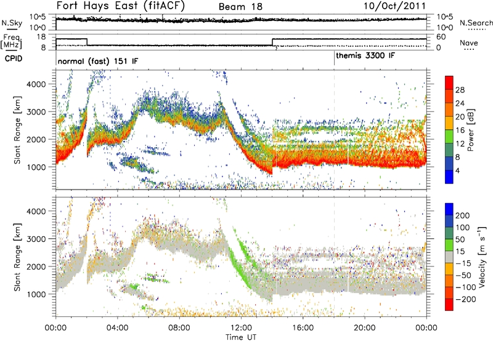Image resolution: width=493 pixels, height=341 pixels.
Task: Click the date "10/Oct/2011" in the header
Action: coord(394,6)
